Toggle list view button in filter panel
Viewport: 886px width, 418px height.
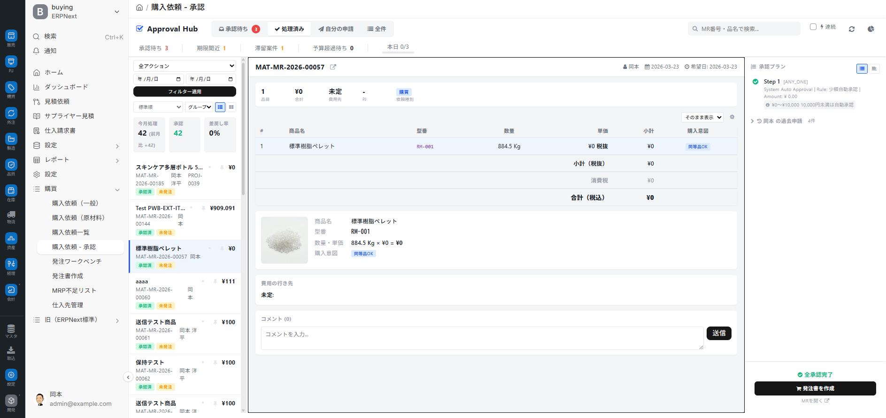tap(220, 107)
